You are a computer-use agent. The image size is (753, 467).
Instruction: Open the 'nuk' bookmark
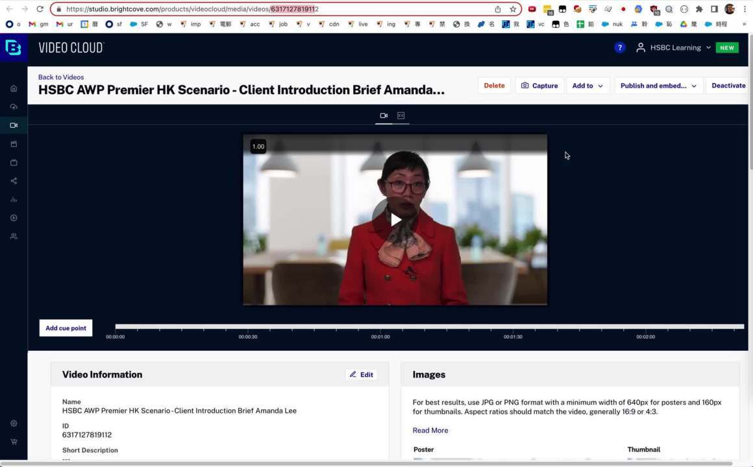[612, 24]
